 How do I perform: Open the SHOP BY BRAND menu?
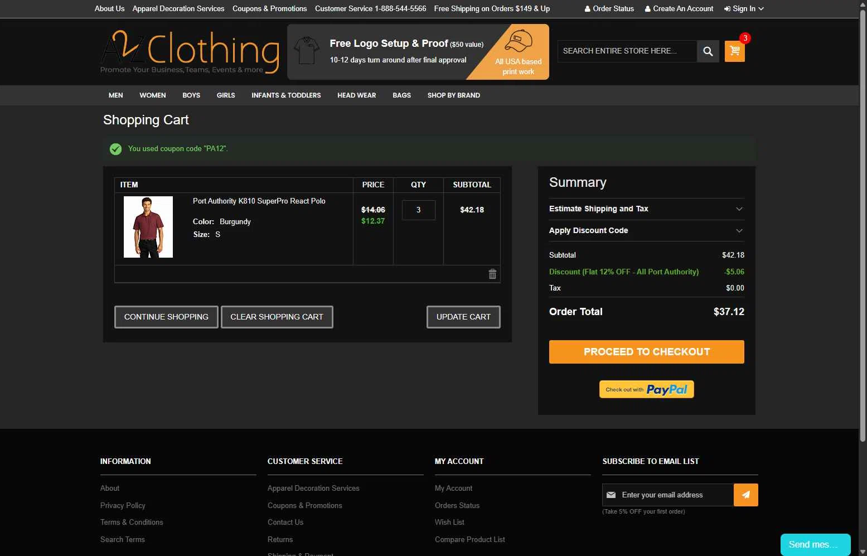[x=454, y=95]
